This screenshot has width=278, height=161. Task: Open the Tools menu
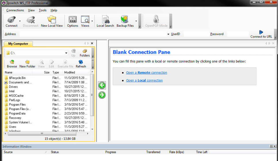coord(43,10)
